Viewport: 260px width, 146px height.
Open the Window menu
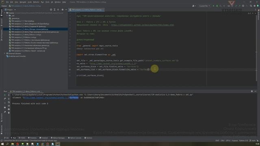pyautogui.click(x=58, y=2)
